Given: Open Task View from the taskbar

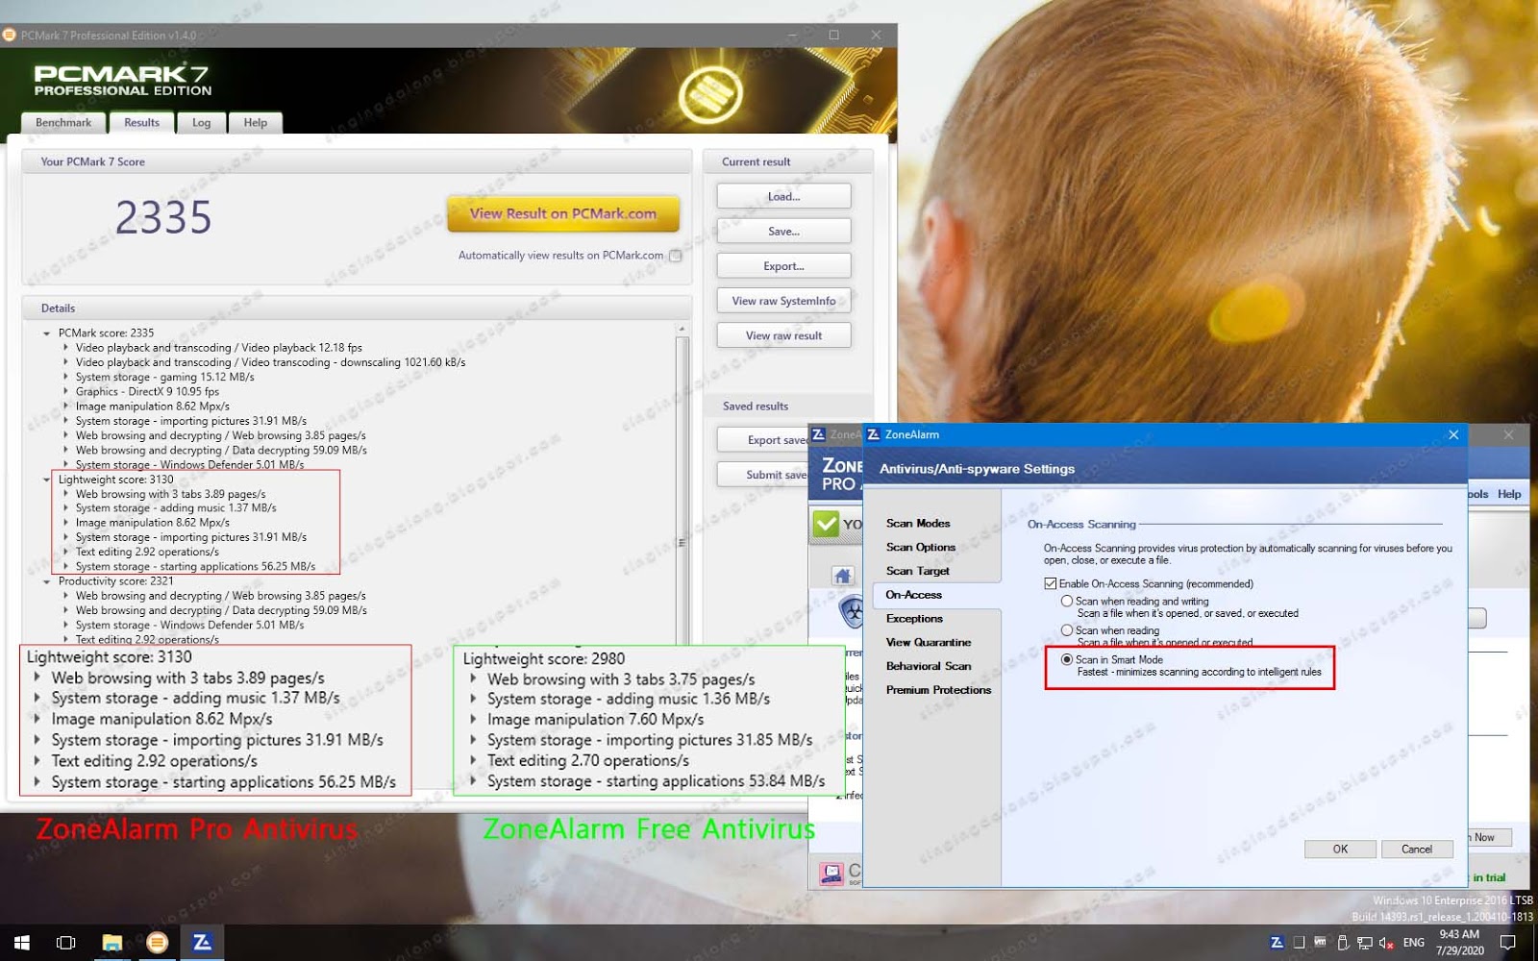Looking at the screenshot, I should click(x=65, y=943).
